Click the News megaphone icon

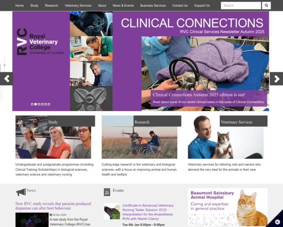pos(21,192)
